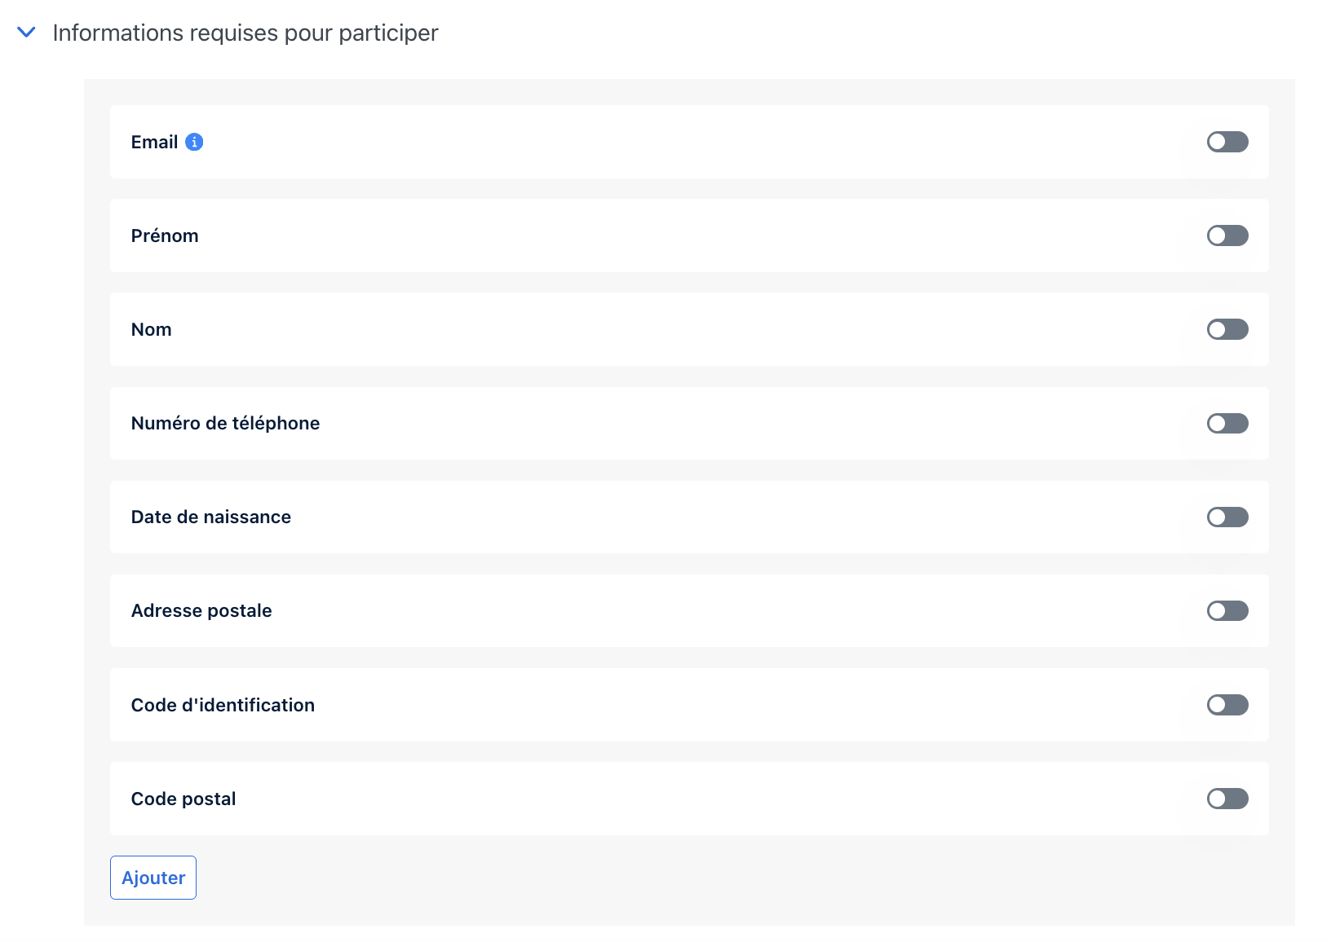Click the 'Informations requises pour participer' heading
The width and height of the screenshot is (1331, 942).
(x=245, y=33)
